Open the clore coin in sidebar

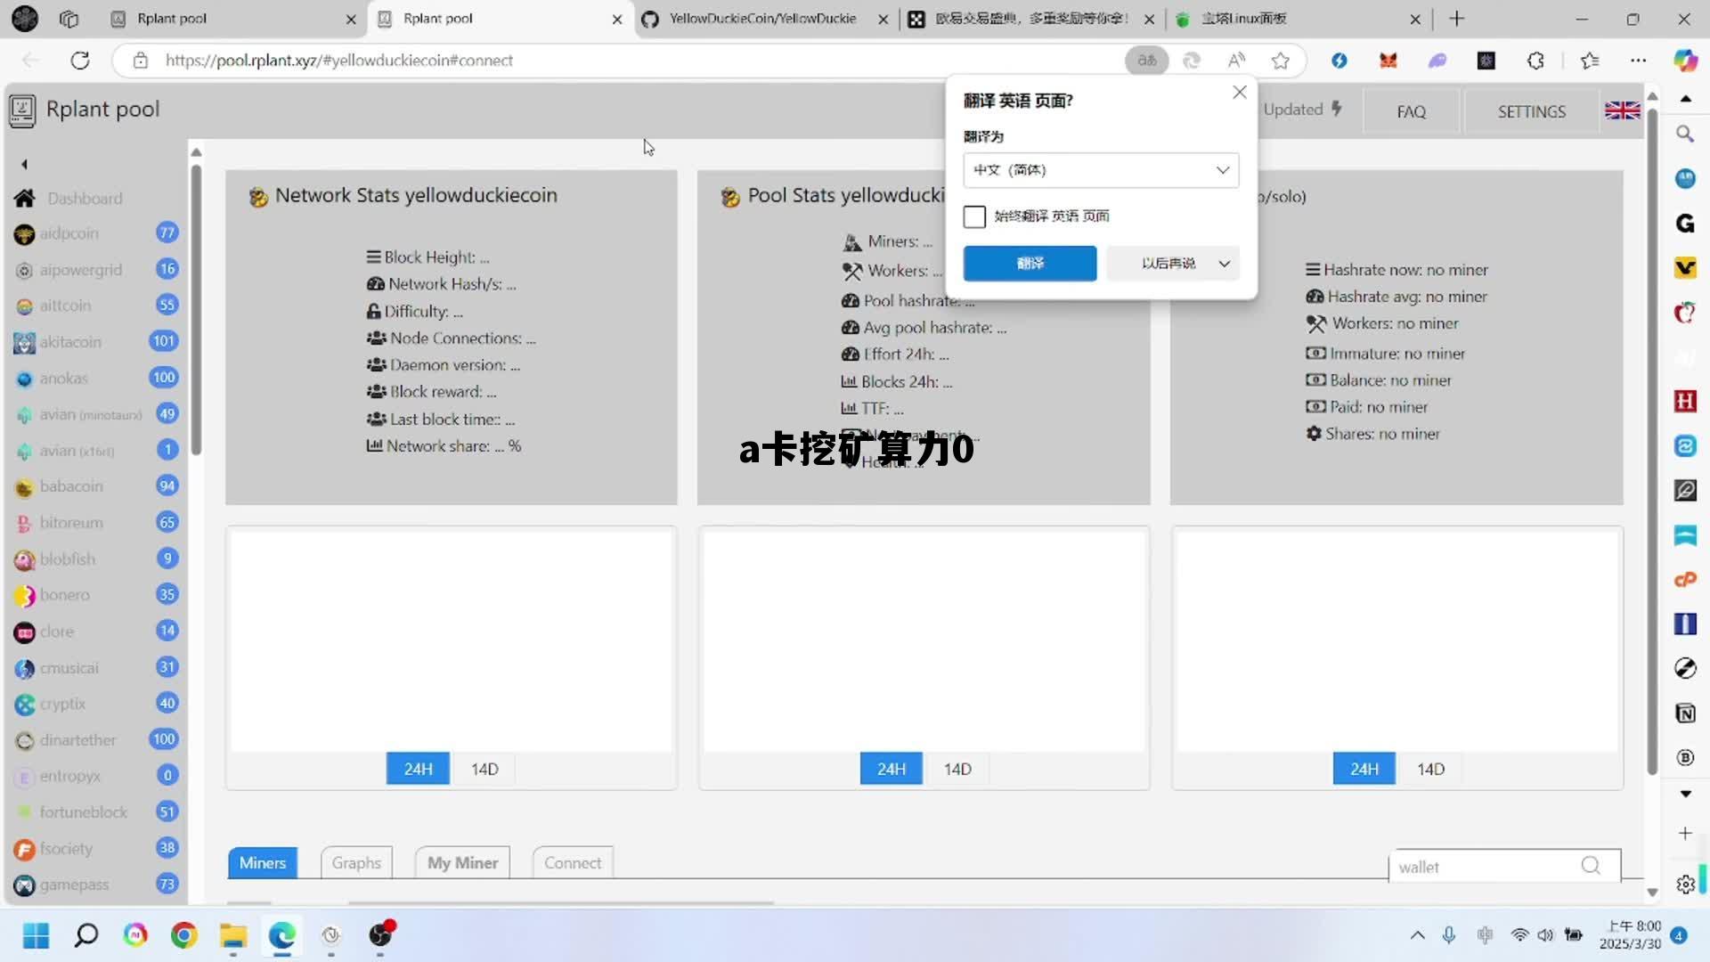57,632
